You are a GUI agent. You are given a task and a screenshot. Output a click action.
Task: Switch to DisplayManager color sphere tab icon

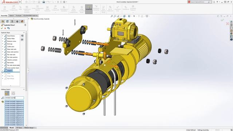[22, 21]
